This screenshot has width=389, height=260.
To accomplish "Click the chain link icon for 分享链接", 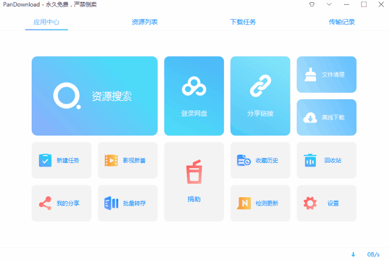I will [260, 86].
